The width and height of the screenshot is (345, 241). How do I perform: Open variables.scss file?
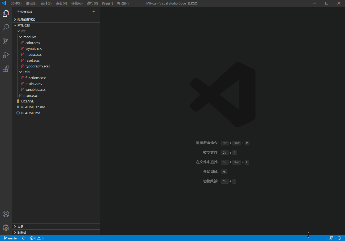pos(56,89)
